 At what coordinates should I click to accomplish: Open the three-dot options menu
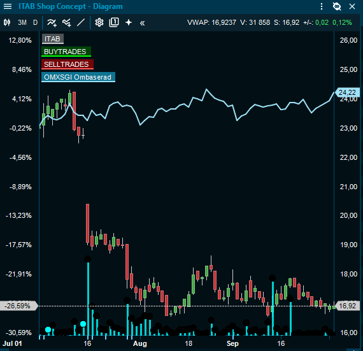tap(322, 6)
